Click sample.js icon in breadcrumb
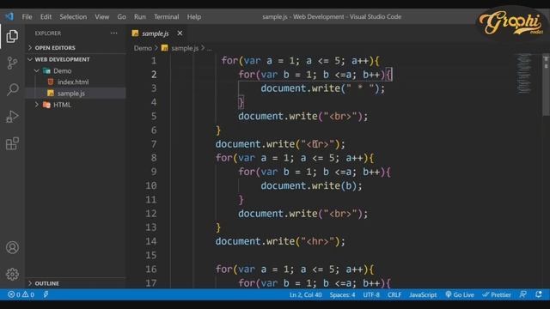This screenshot has width=550, height=309. pos(164,48)
